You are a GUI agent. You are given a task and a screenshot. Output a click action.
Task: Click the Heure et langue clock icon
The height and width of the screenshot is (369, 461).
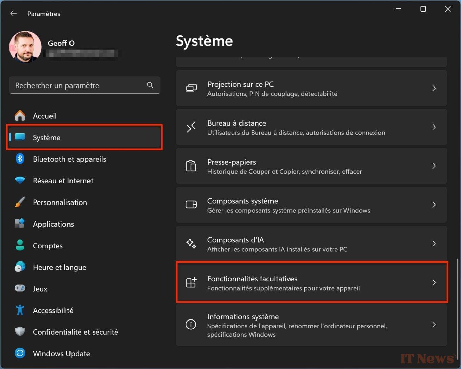(x=20, y=267)
